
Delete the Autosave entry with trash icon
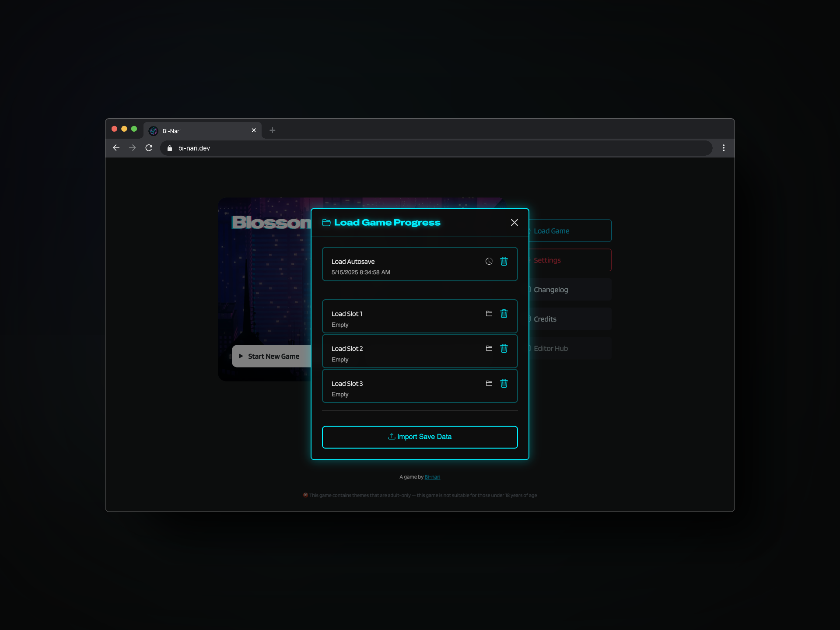click(504, 261)
